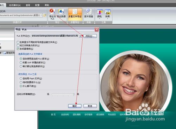Open the 查看 menu
The image size is (176, 129).
(x=28, y=5)
